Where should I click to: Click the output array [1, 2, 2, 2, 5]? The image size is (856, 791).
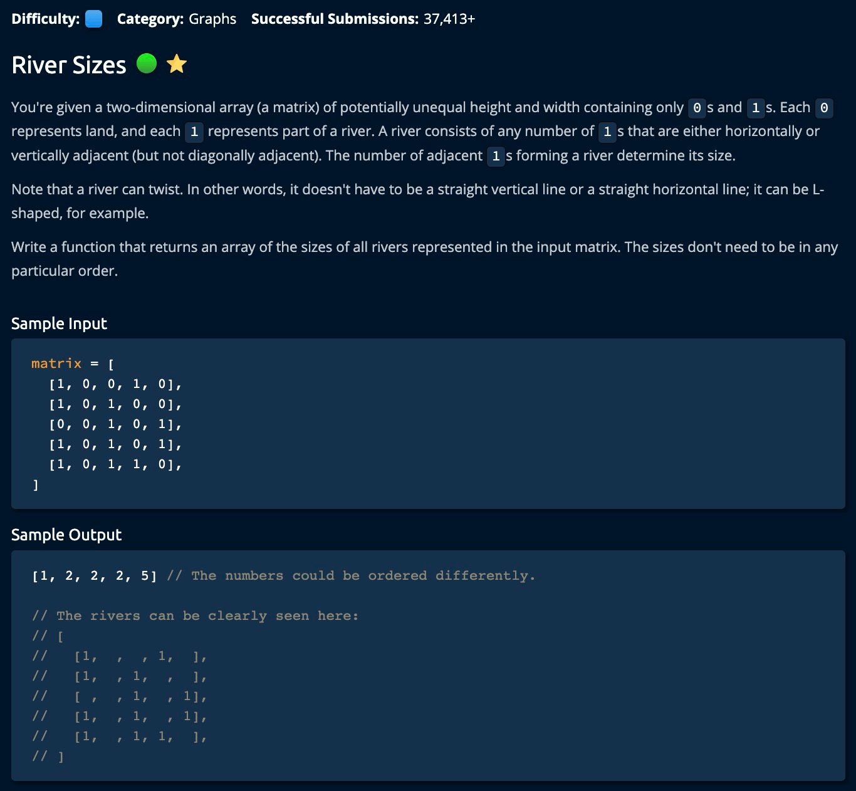(94, 575)
